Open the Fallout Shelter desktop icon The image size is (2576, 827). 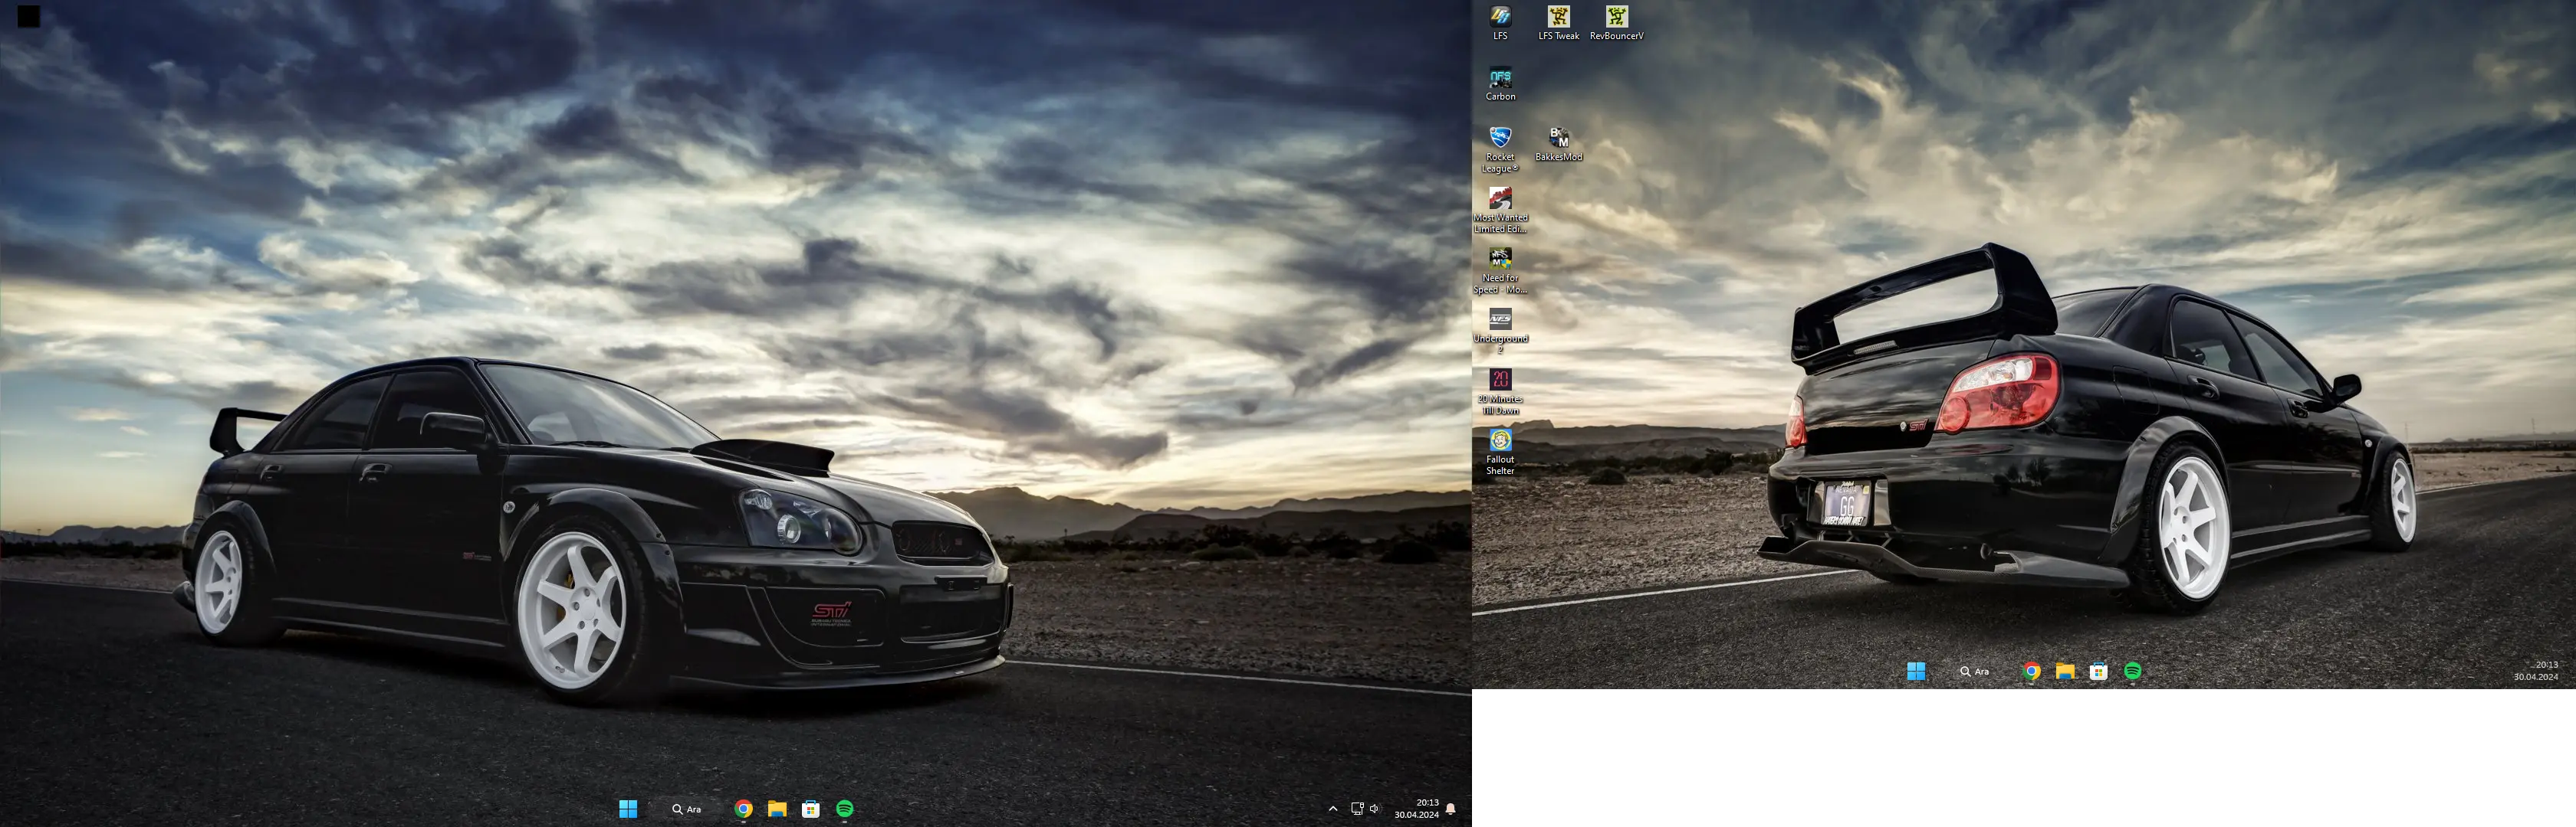1500,453
